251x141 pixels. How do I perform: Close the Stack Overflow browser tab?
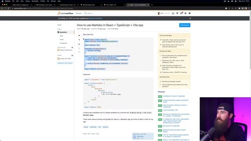click(148, 5)
